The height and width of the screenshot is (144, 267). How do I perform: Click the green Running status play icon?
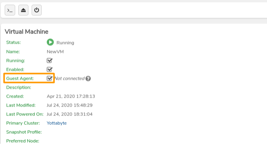(x=50, y=42)
